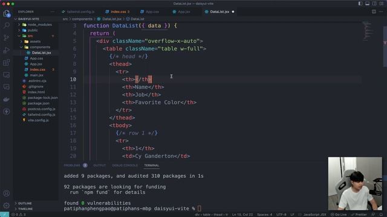Toggle bottom panel layout icon

tap(368, 4)
